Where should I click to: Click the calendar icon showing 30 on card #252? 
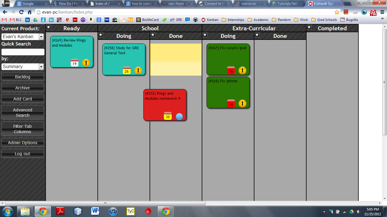tap(168, 116)
